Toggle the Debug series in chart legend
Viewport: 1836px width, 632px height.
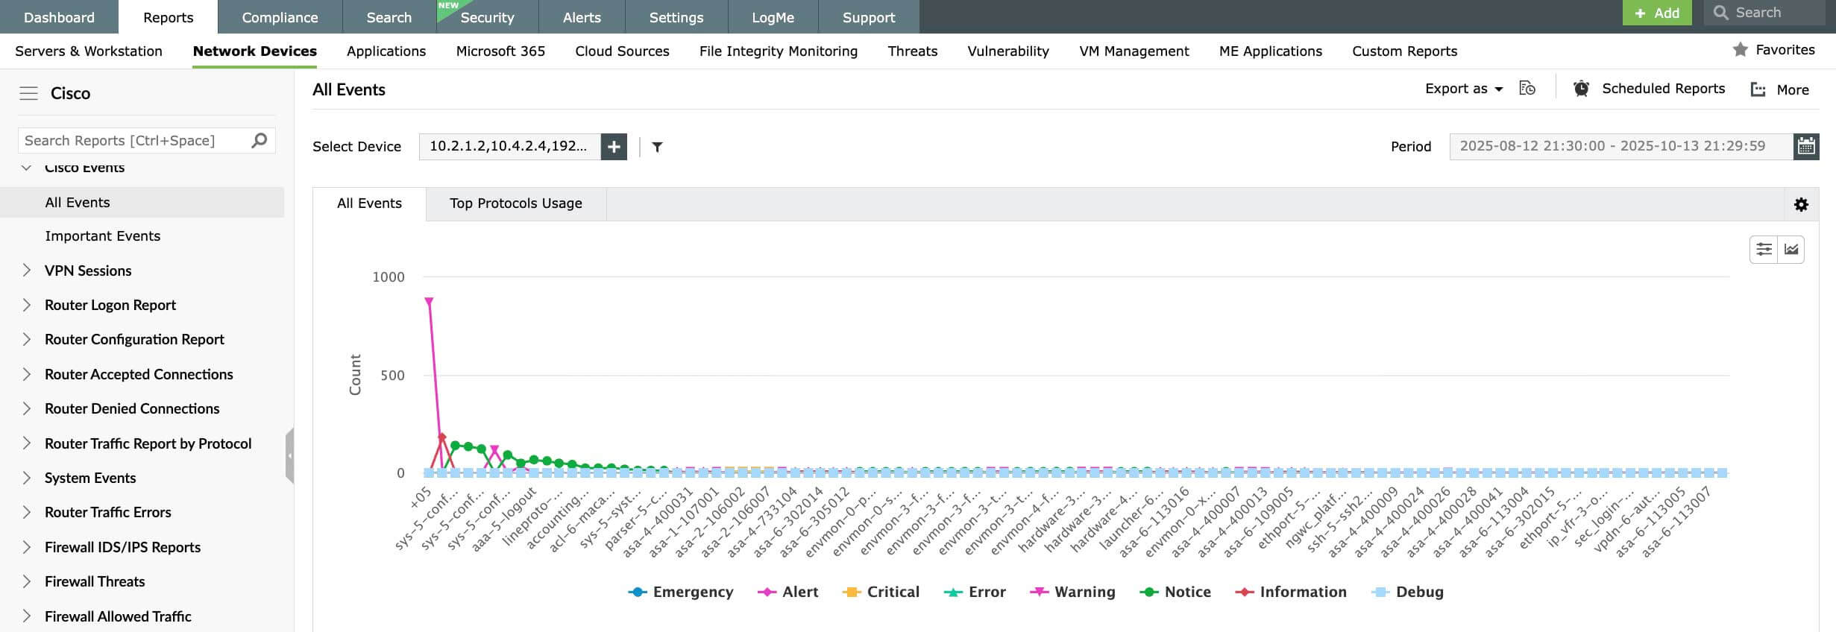tap(1407, 592)
